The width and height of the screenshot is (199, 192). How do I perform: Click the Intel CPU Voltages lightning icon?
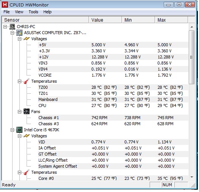click(27, 136)
